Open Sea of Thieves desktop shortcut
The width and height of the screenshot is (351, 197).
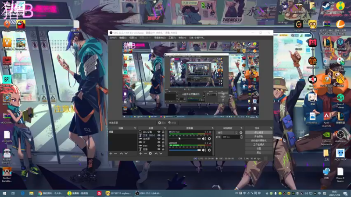[x=340, y=101]
